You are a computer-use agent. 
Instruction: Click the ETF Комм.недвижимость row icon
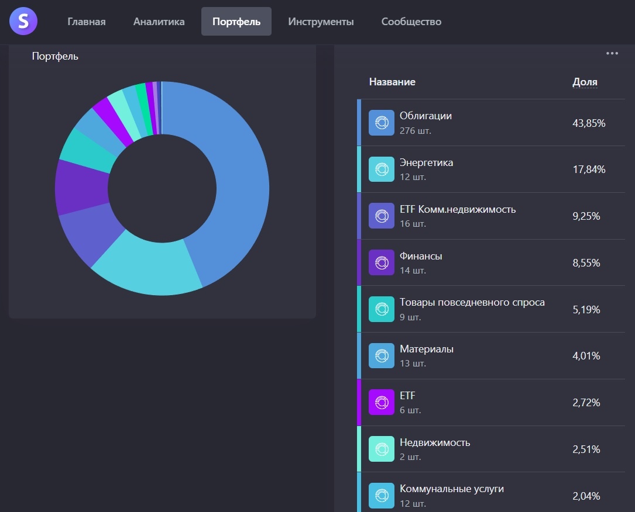pos(382,216)
